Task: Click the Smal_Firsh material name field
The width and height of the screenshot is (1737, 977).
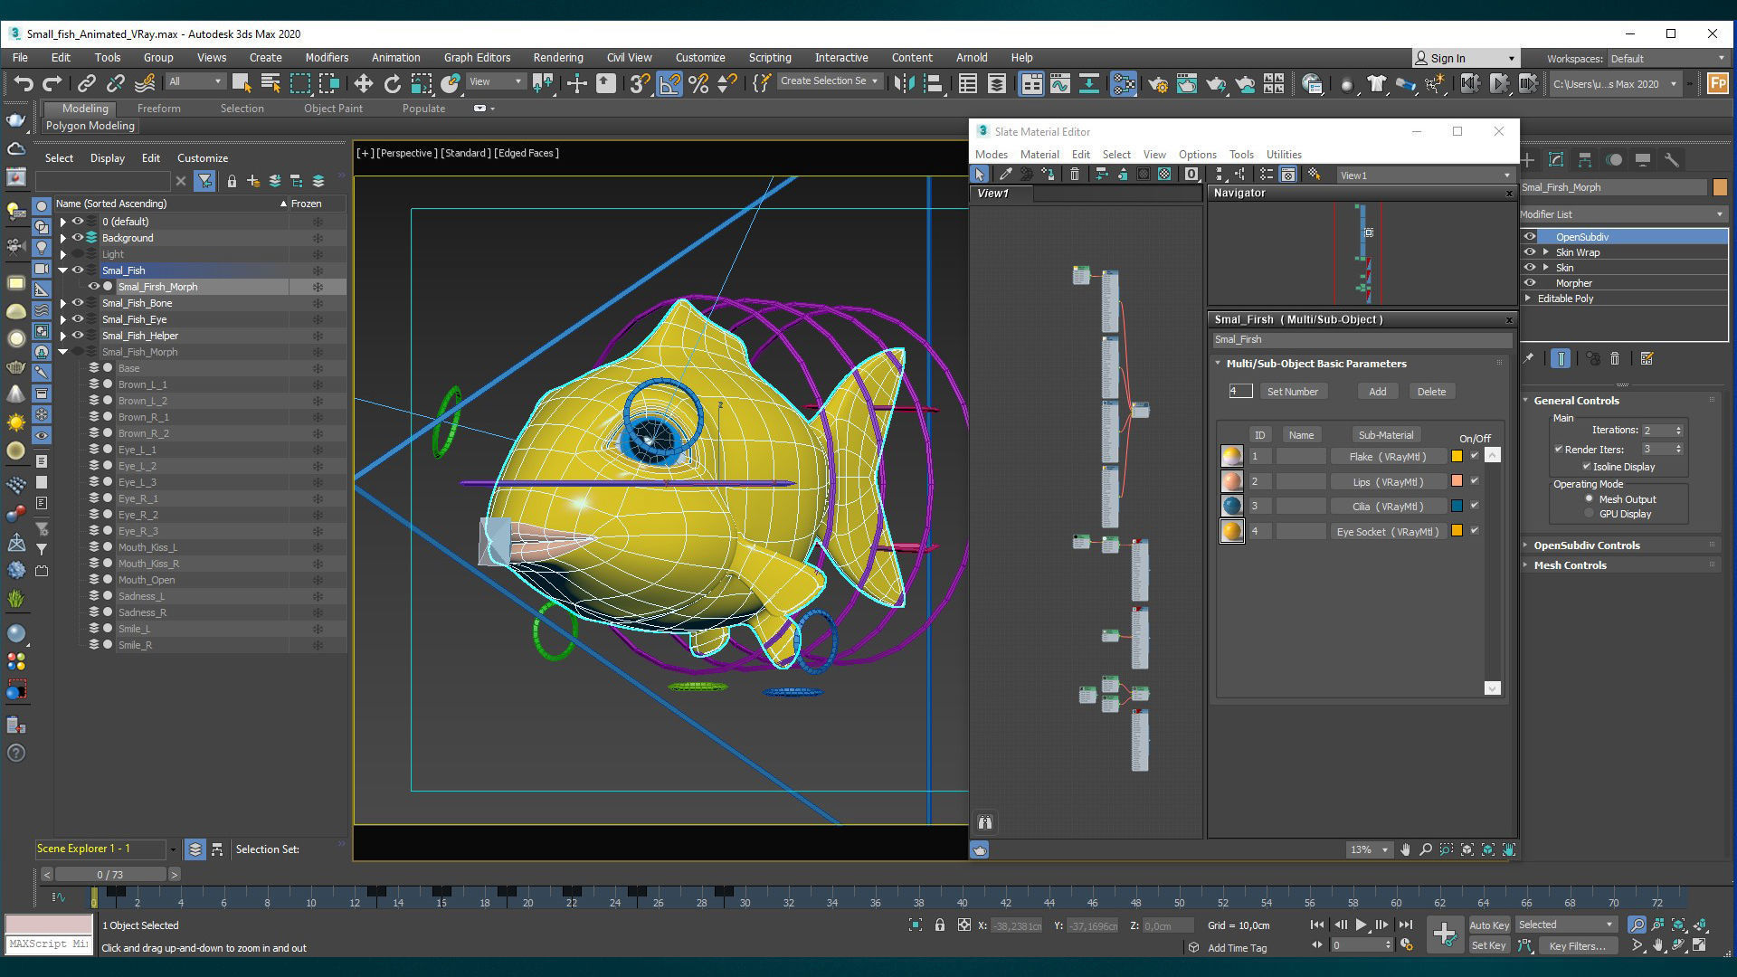Action: tap(1362, 340)
